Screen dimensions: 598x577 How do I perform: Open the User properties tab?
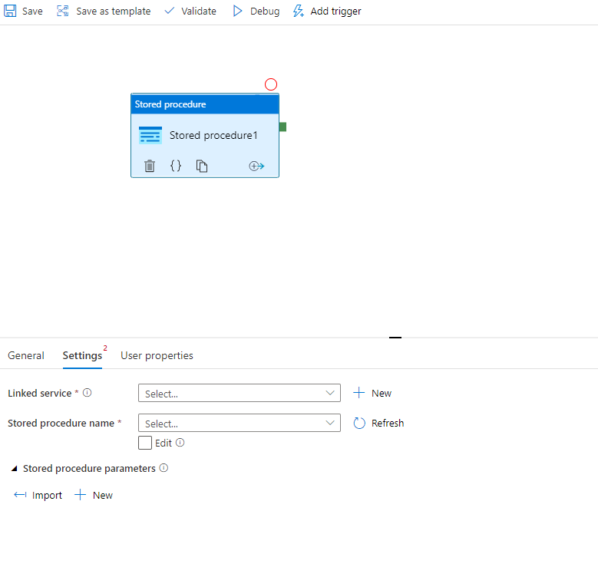click(157, 355)
